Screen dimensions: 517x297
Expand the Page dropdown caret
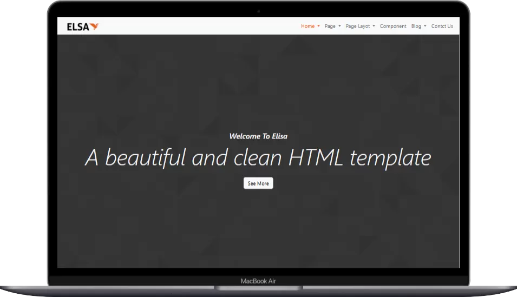click(x=339, y=26)
